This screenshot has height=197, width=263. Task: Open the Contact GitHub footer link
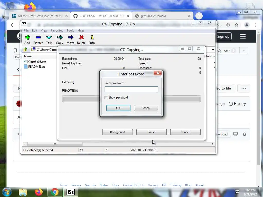pos(134,185)
